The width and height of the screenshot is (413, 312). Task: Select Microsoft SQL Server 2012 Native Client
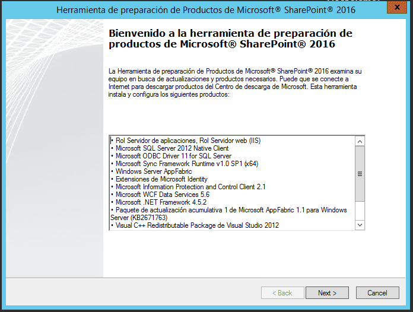coord(172,148)
